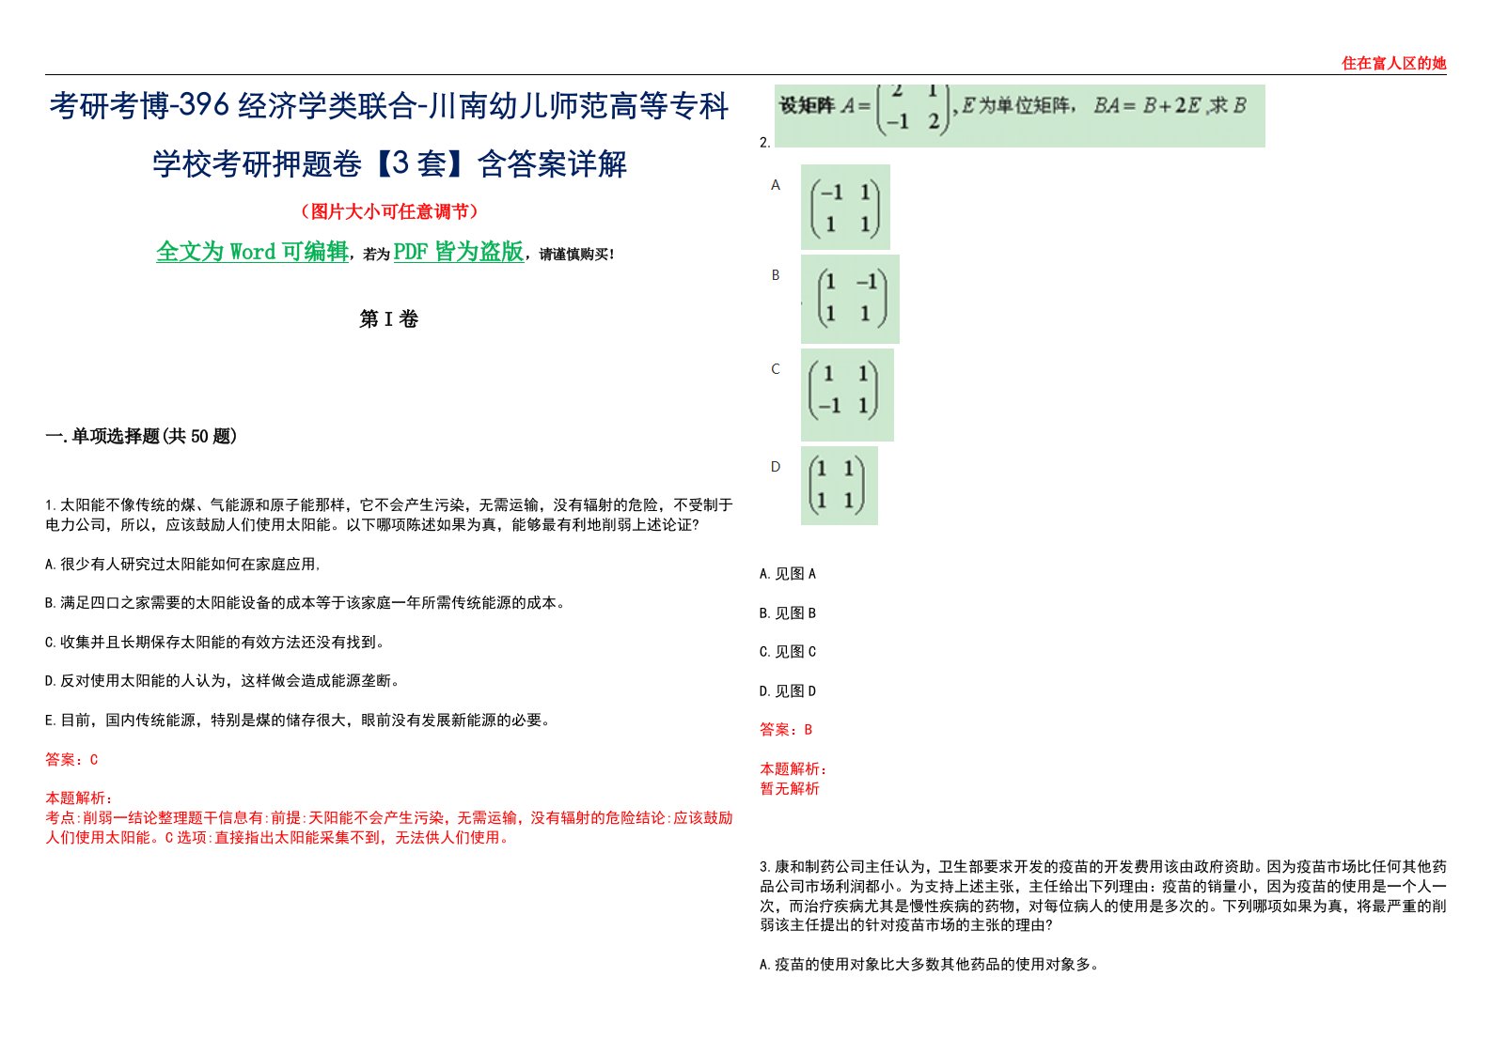Viewport: 1492px width, 1054px height.
Task: Click matrix image for option A
Action: pyautogui.click(x=845, y=207)
